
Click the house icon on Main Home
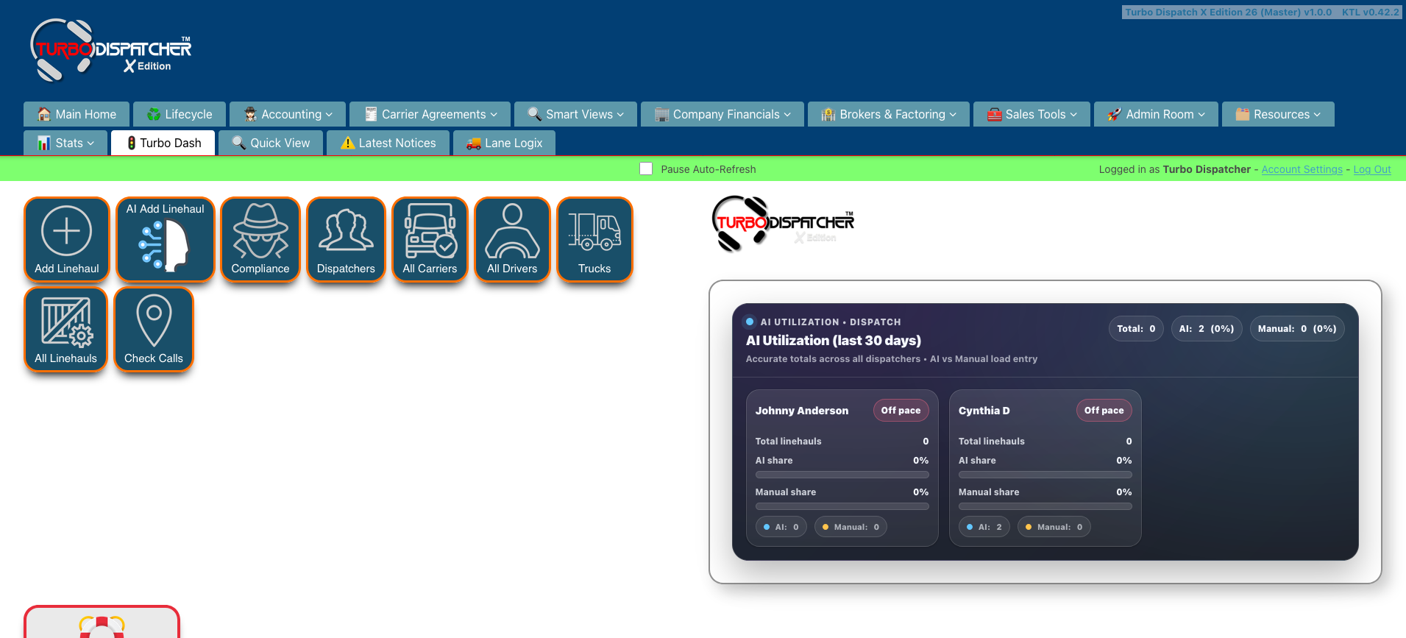click(44, 114)
